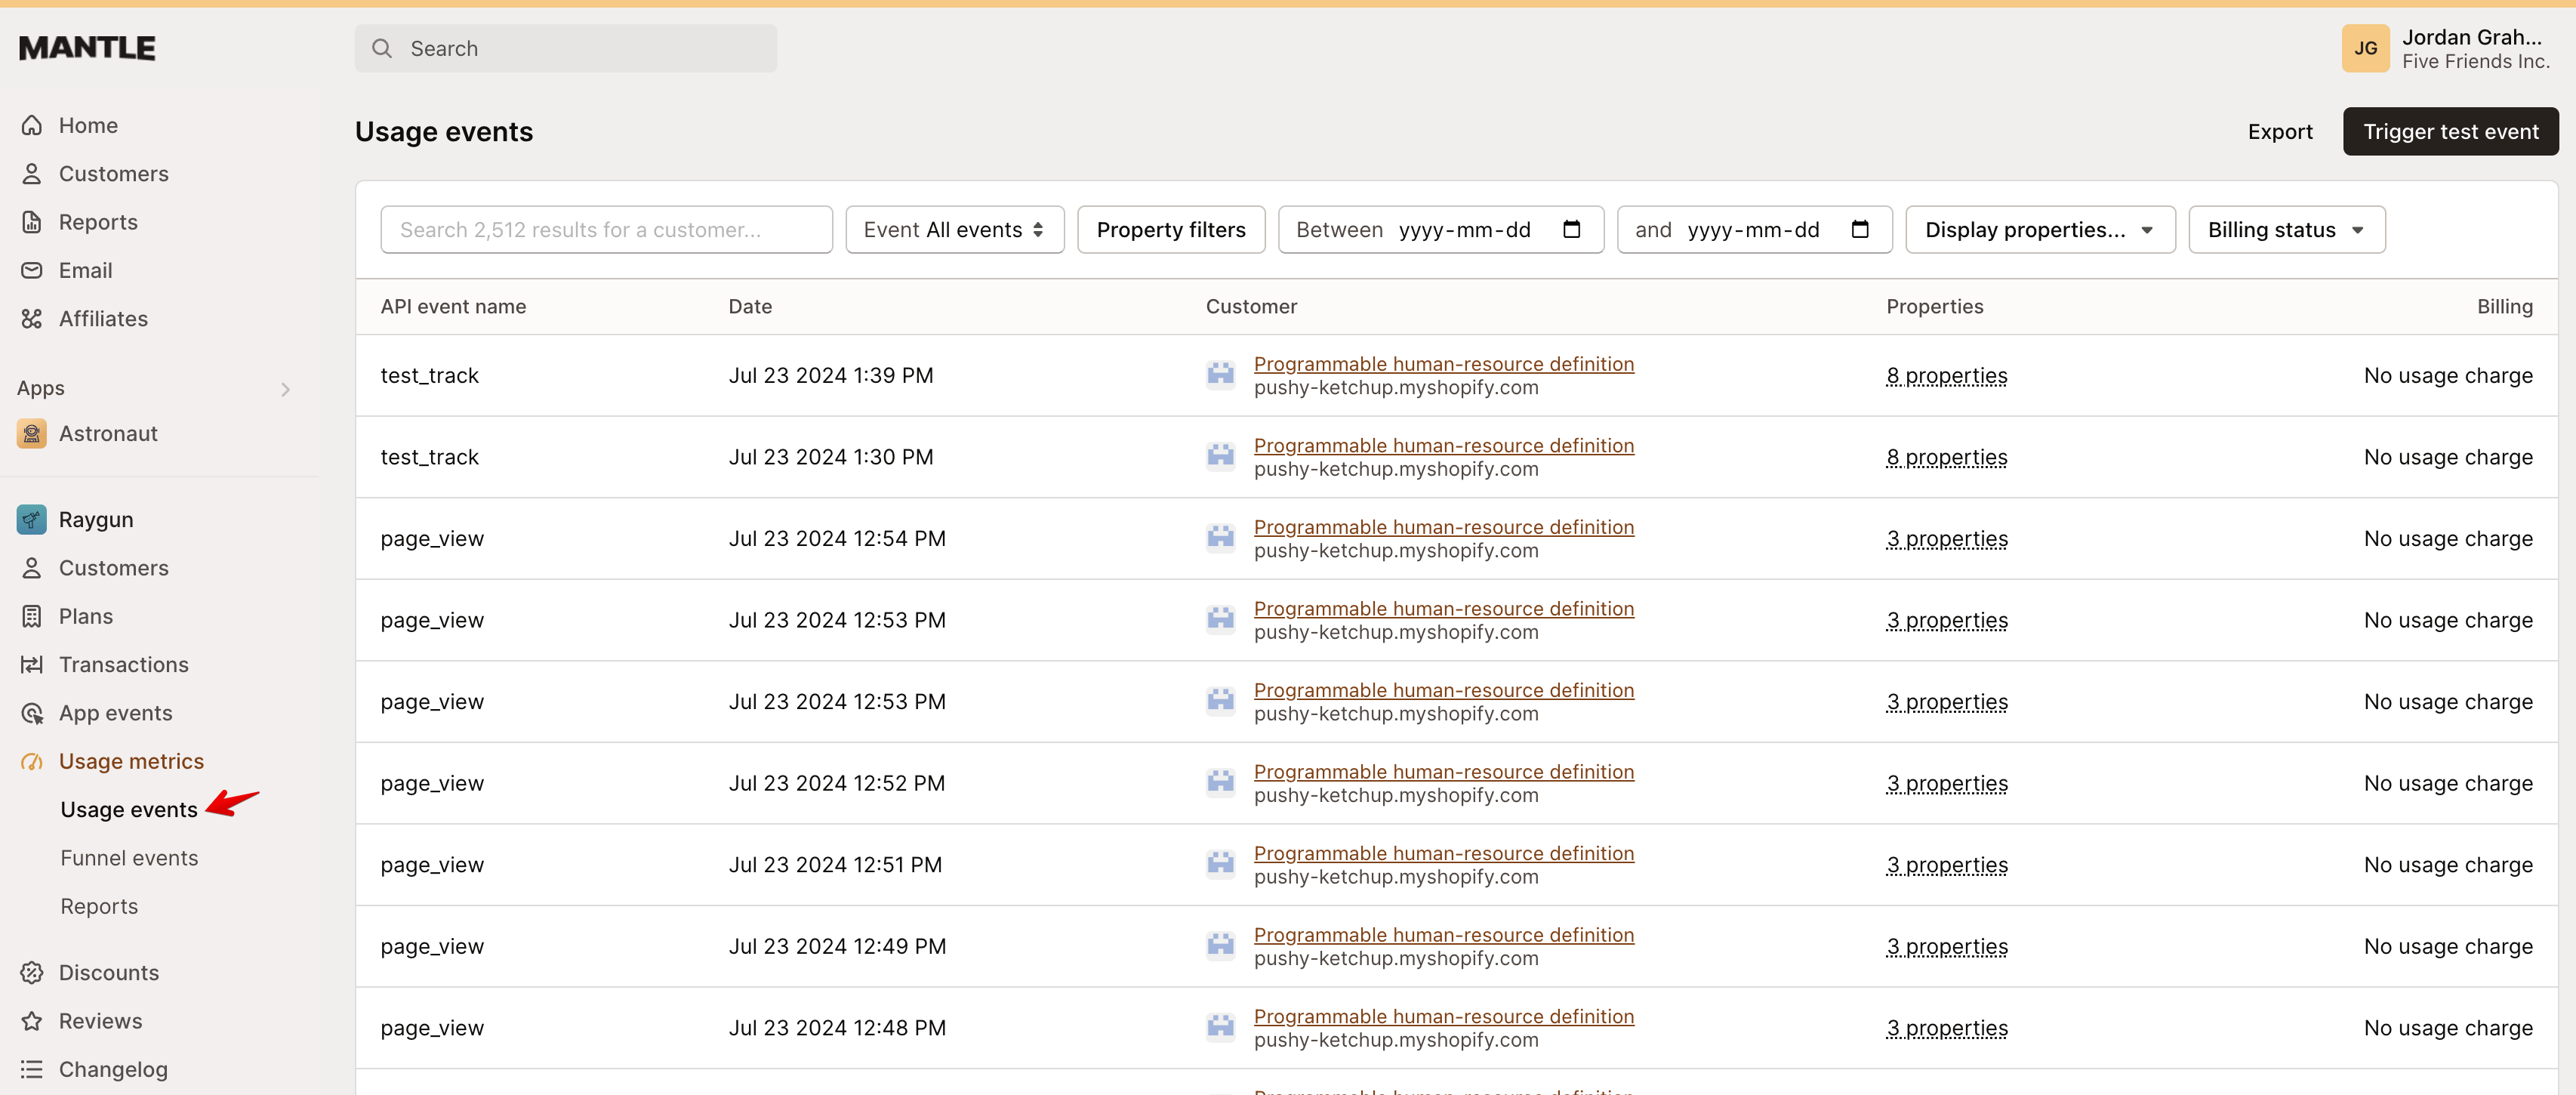Click the Trigger test event button
This screenshot has width=2576, height=1095.
coord(2451,131)
